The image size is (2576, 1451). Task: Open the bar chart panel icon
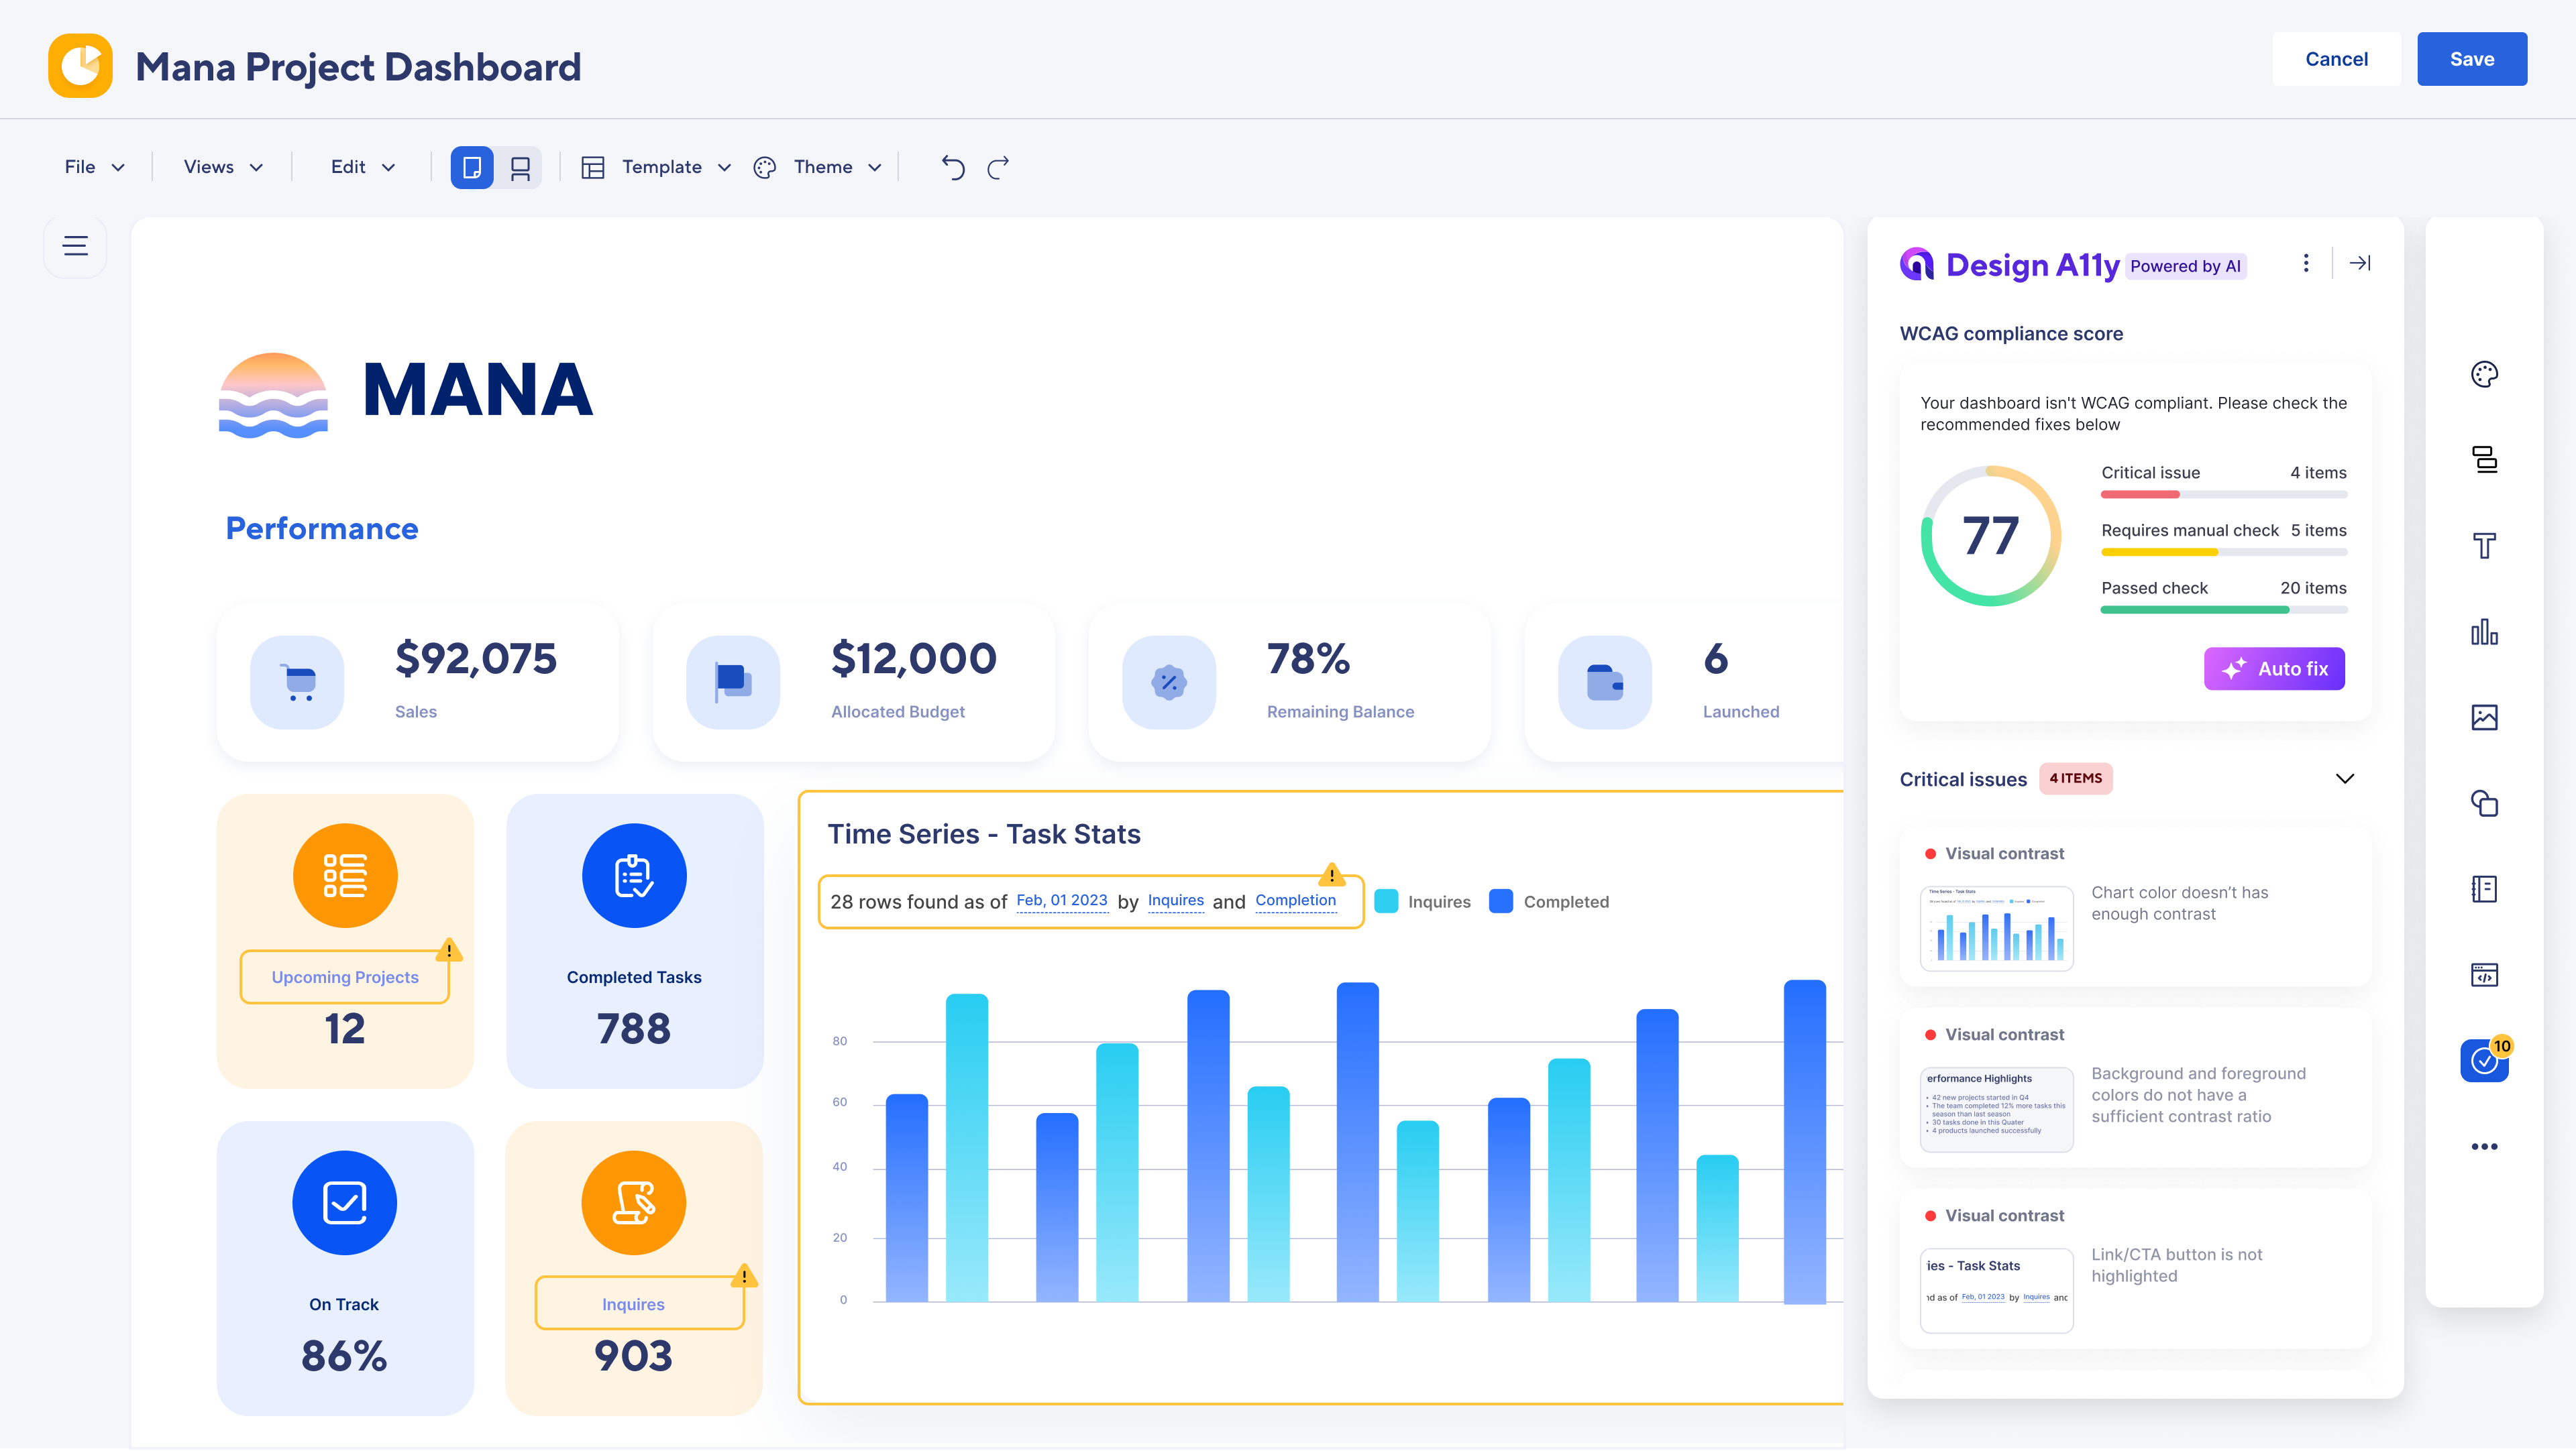click(2484, 632)
